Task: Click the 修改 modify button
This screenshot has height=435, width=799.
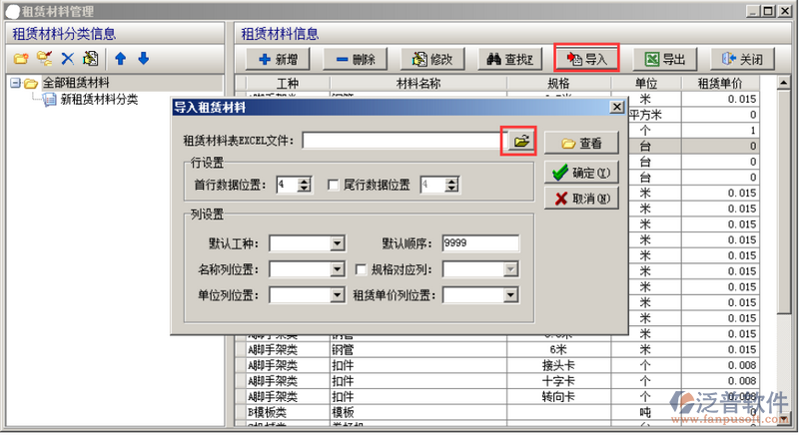Action: pyautogui.click(x=432, y=60)
